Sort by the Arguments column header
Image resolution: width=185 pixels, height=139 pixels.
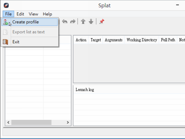click(113, 40)
